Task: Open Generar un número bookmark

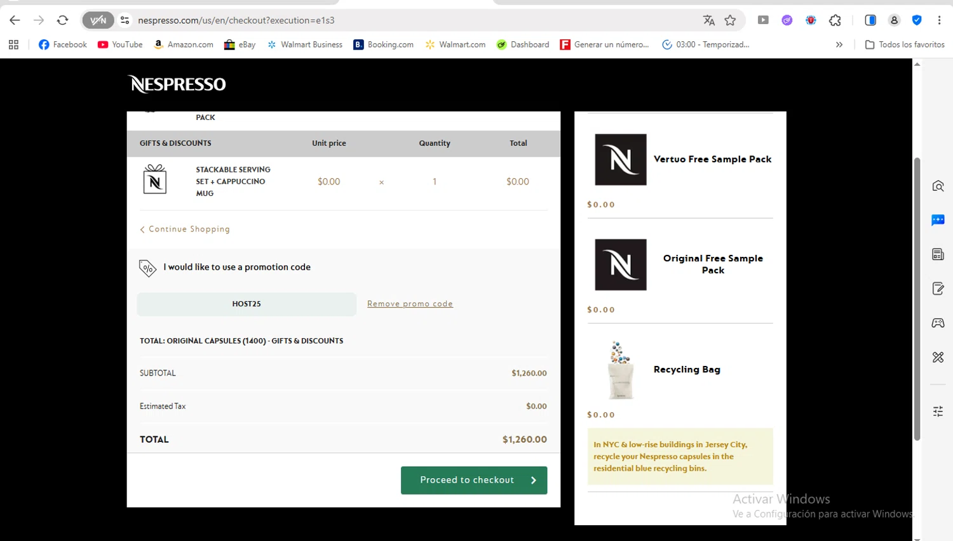Action: [604, 44]
